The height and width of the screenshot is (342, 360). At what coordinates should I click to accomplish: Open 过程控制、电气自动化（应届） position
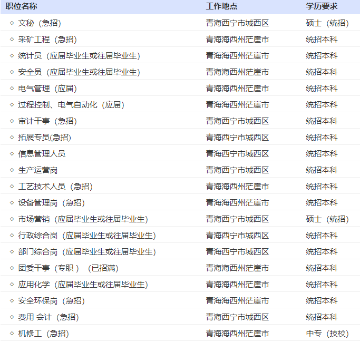point(71,105)
